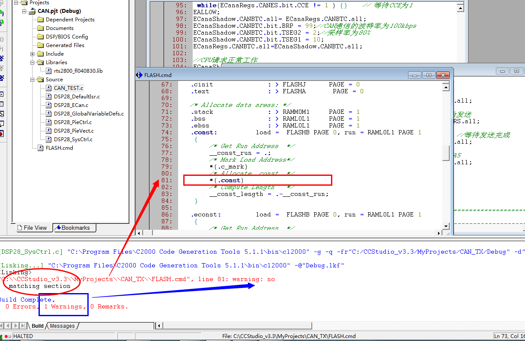Viewport: 525px width, 341px height.
Task: Select the Dependent Projects folder
Action: pyautogui.click(x=70, y=20)
